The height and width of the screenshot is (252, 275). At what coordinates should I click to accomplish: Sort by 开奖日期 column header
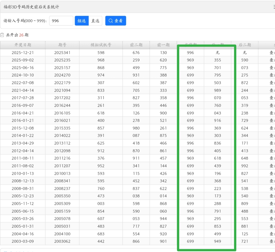pos(23,45)
